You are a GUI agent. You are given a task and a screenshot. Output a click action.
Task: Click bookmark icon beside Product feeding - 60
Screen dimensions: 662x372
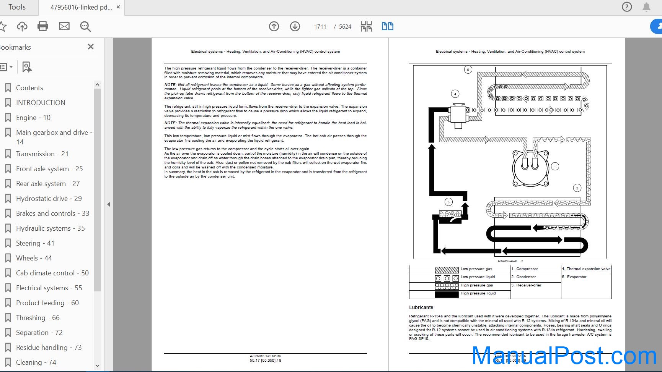pyautogui.click(x=8, y=303)
